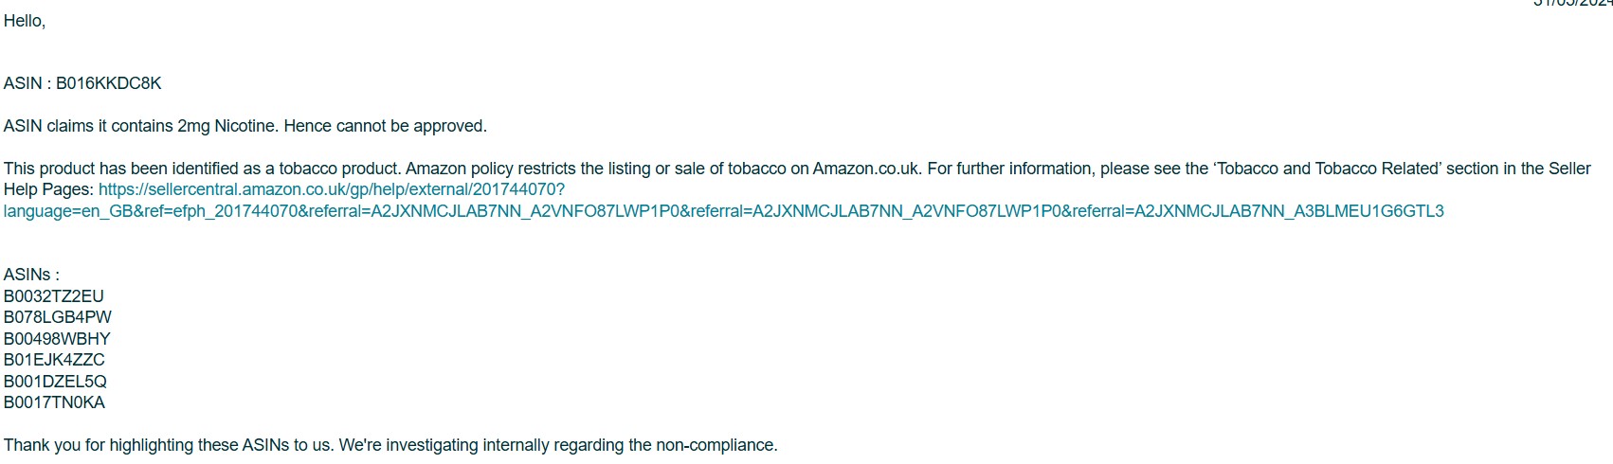Select ASIN B078LGB4PW in the list
Viewport: 1613px width, 464px height.
click(58, 317)
